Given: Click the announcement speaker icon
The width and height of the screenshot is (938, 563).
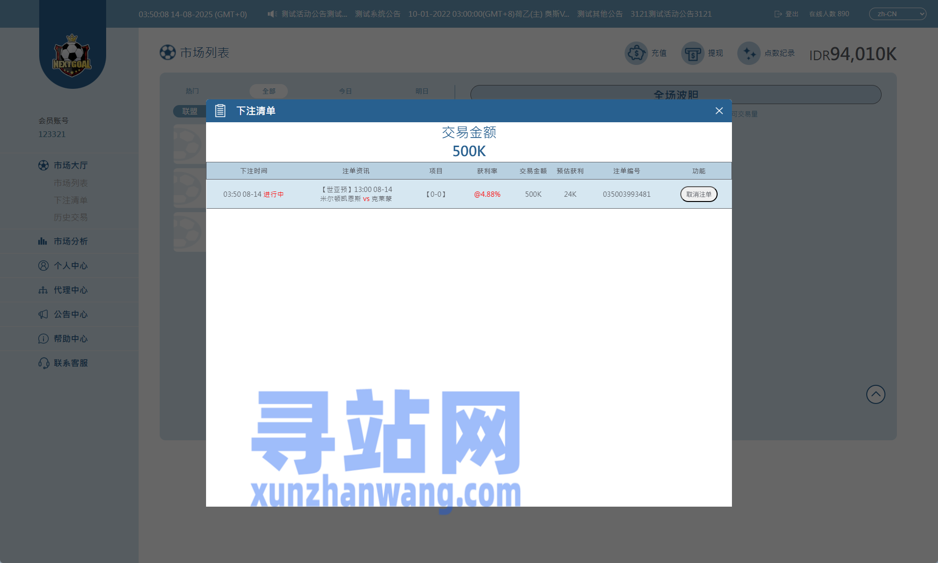Looking at the screenshot, I should click(272, 14).
